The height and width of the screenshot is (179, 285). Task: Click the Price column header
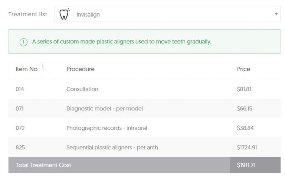click(243, 69)
